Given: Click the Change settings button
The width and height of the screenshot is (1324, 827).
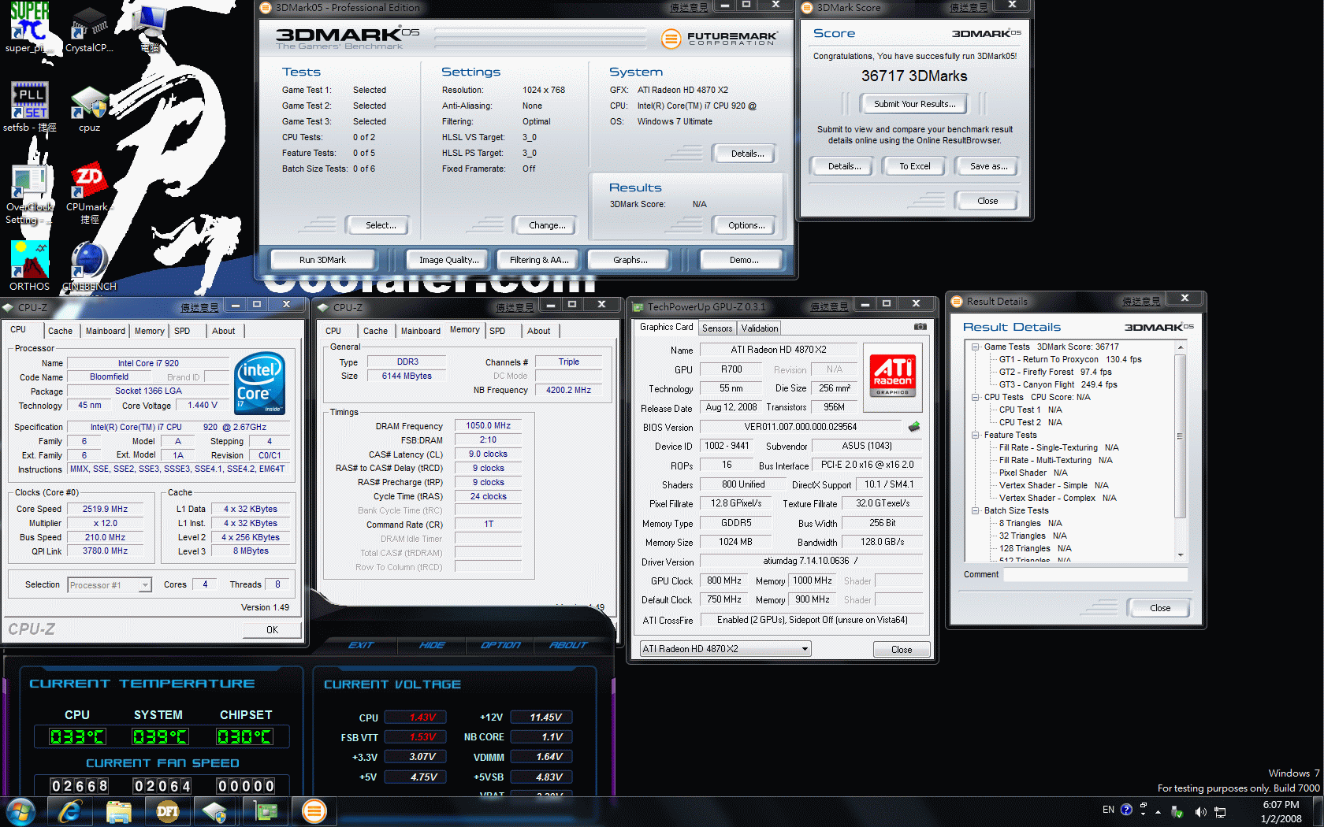Looking at the screenshot, I should point(547,225).
